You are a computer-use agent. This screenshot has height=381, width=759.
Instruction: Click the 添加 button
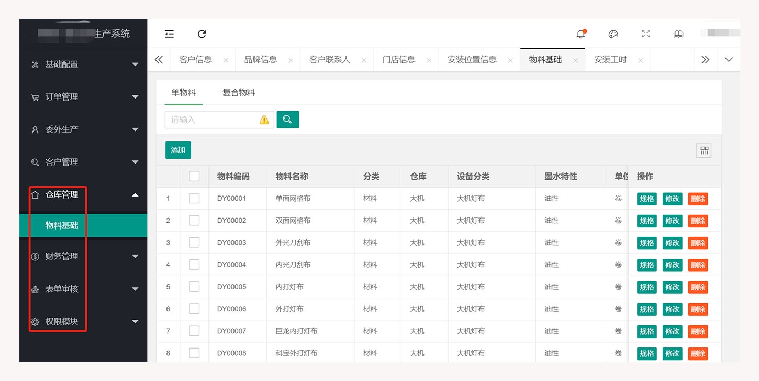[178, 150]
